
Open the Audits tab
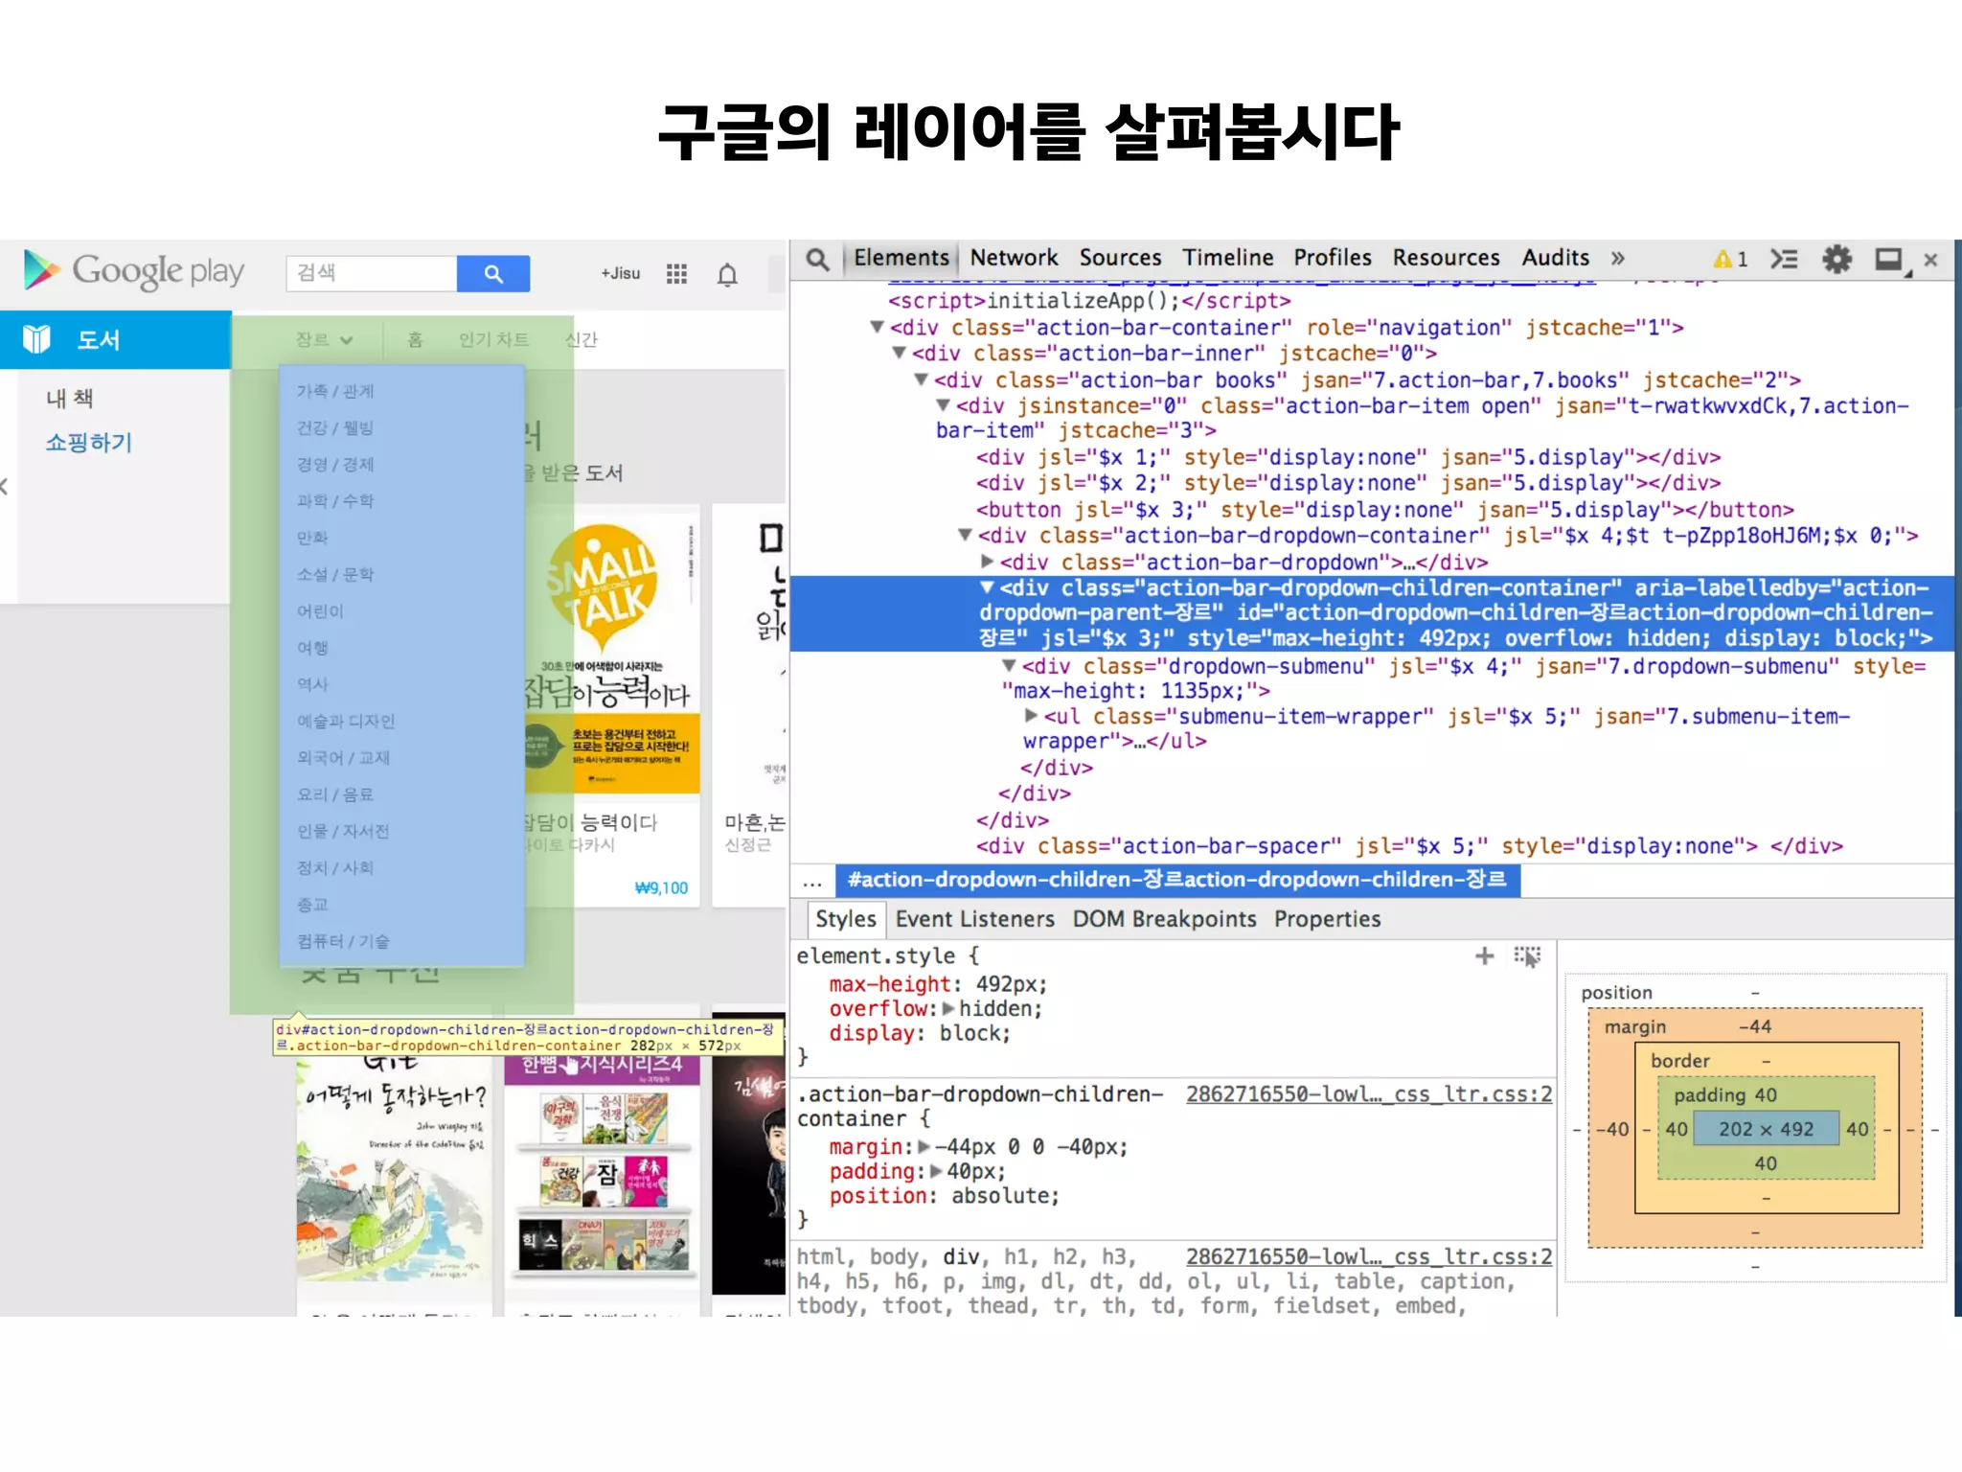(x=1555, y=258)
